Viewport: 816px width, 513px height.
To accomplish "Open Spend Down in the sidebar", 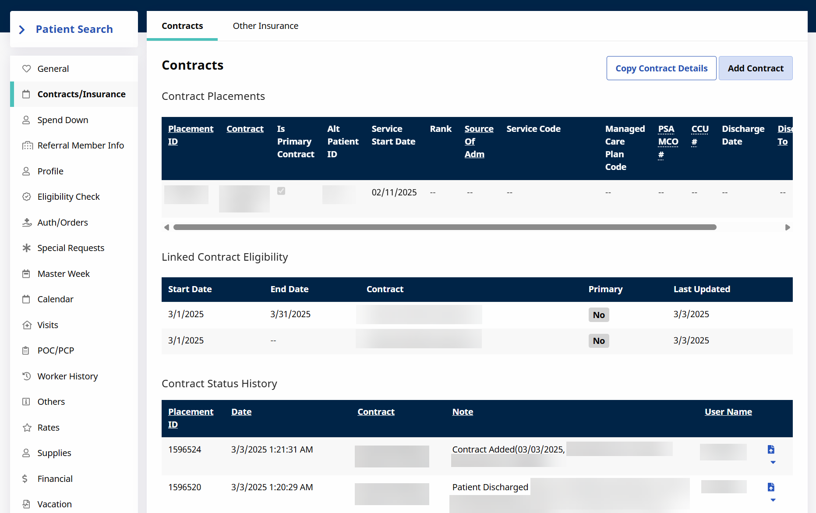I will click(74, 120).
